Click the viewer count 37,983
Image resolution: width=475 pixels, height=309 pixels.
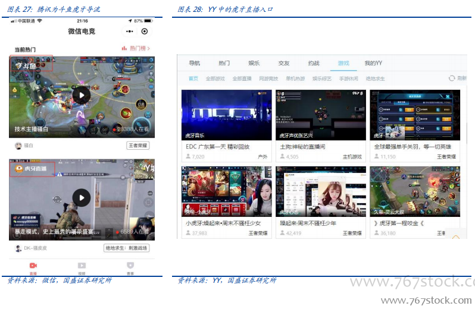coord(199,233)
